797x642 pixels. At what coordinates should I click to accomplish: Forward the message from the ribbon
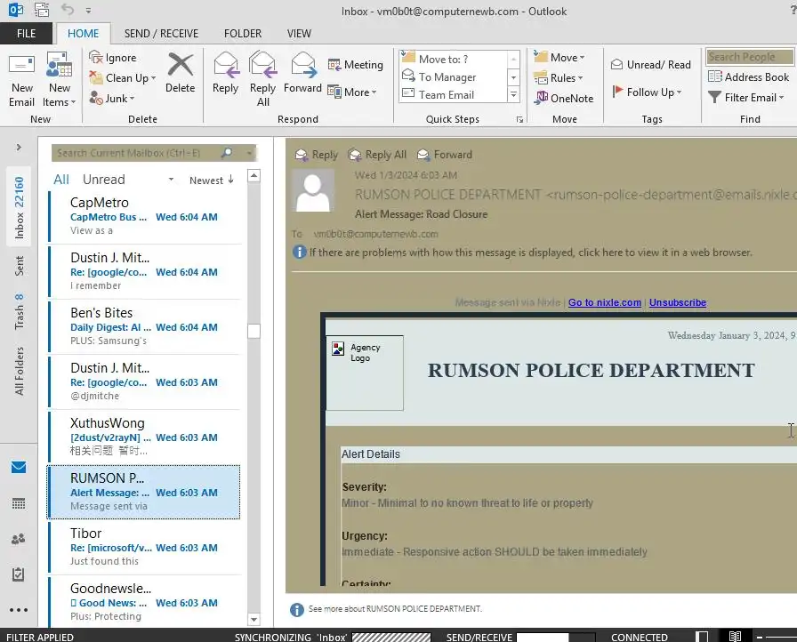(302, 73)
